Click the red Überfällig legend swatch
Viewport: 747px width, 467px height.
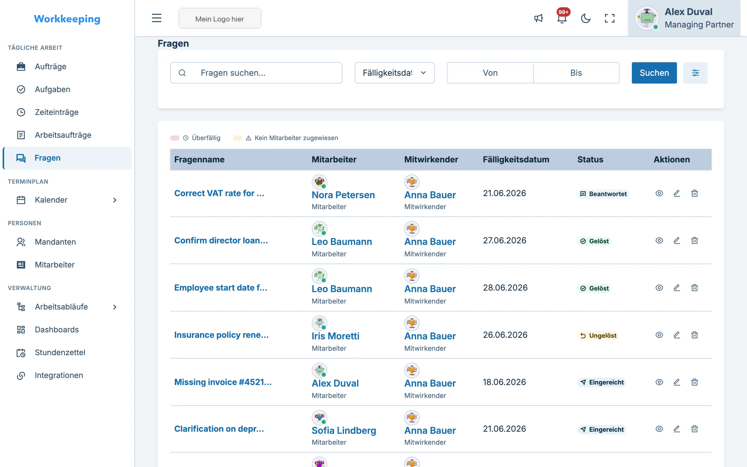click(175, 138)
